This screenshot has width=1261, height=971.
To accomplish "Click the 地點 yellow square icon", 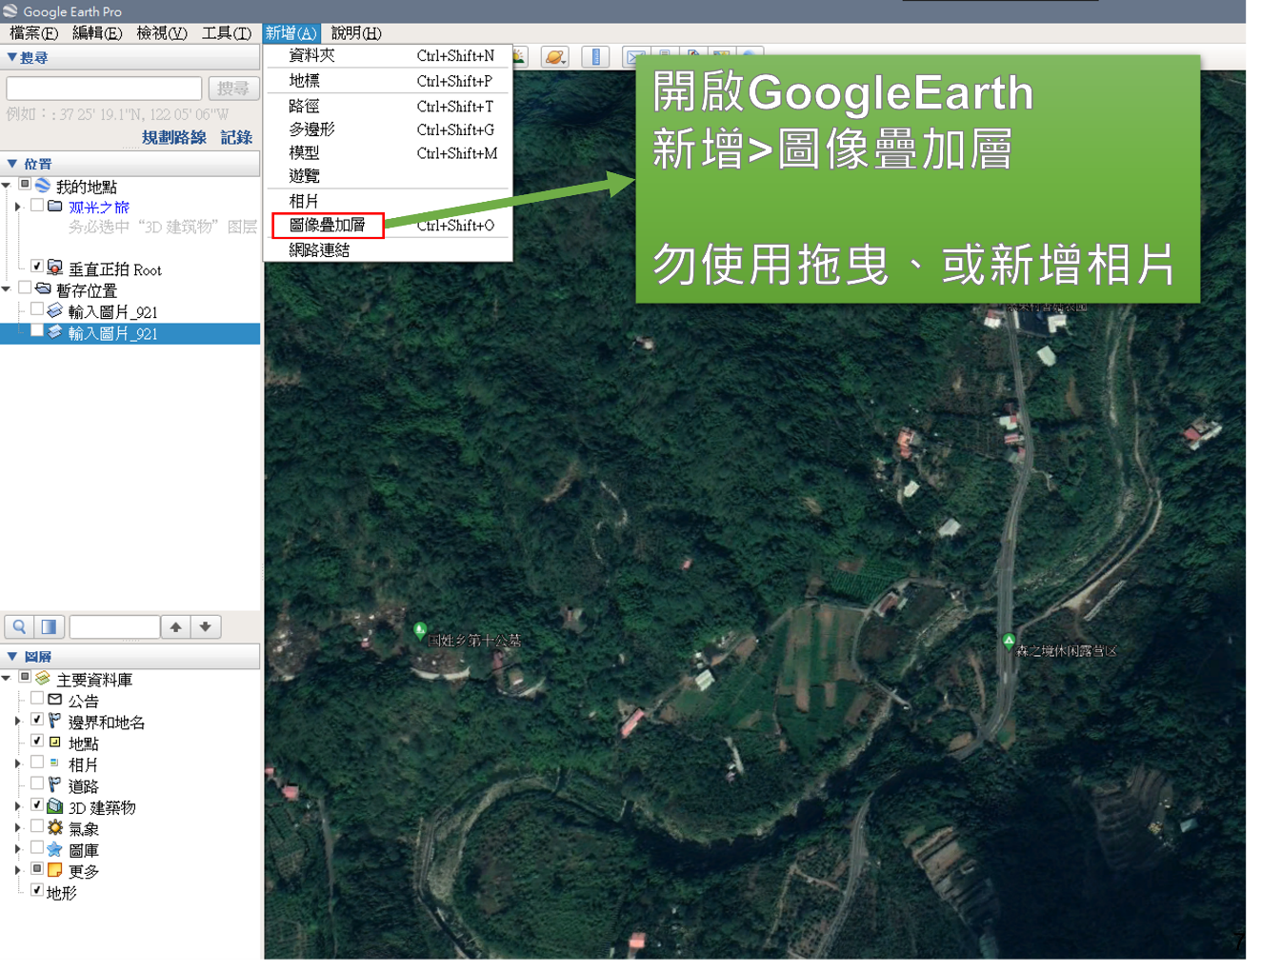I will coord(55,742).
